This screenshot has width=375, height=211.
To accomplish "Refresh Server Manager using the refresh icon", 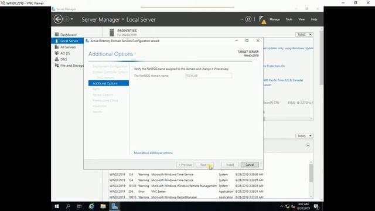I will point(248,19).
